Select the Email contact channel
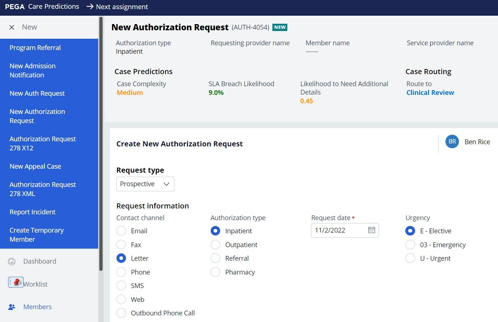This screenshot has width=498, height=322. coord(121,231)
